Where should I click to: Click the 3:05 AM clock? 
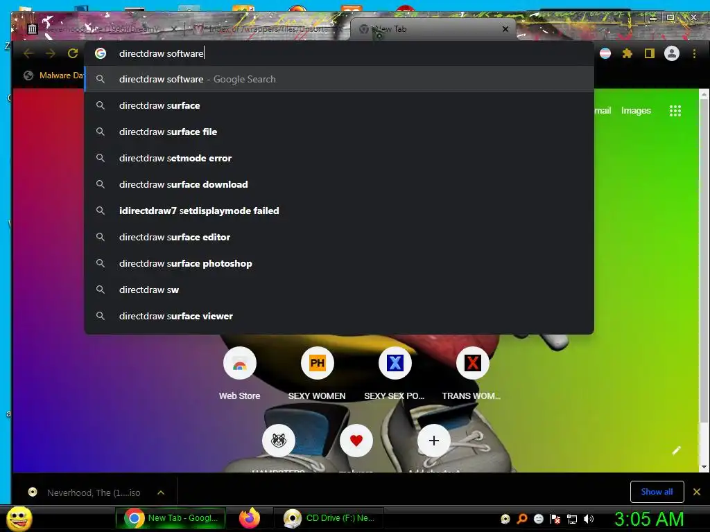648,519
